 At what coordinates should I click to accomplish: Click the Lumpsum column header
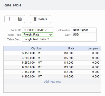(x=88, y=48)
